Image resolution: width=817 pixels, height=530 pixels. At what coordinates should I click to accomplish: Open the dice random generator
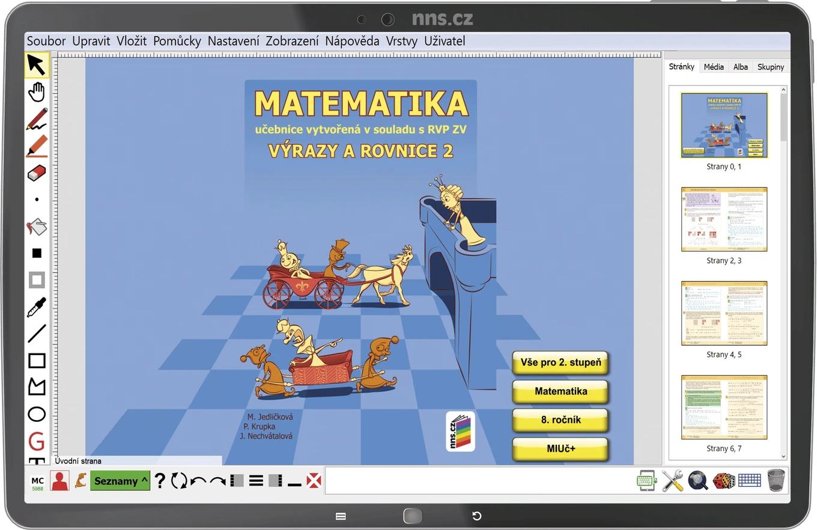point(724,481)
